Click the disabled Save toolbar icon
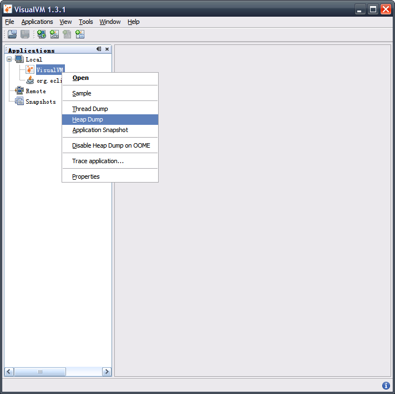The width and height of the screenshot is (395, 394). click(25, 34)
